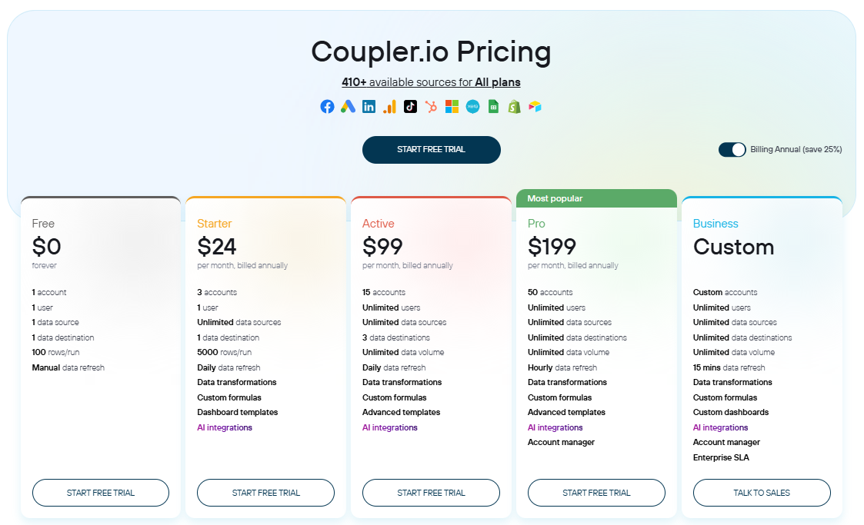
Task: Click the Microsoft logo icon
Action: pos(452,107)
